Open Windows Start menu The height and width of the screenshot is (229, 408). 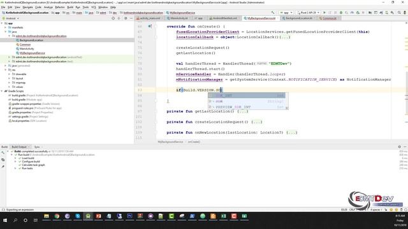coord(5,220)
